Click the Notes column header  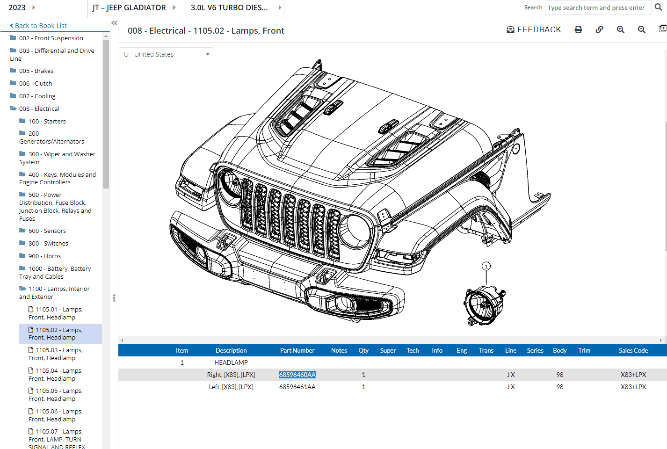[339, 350]
